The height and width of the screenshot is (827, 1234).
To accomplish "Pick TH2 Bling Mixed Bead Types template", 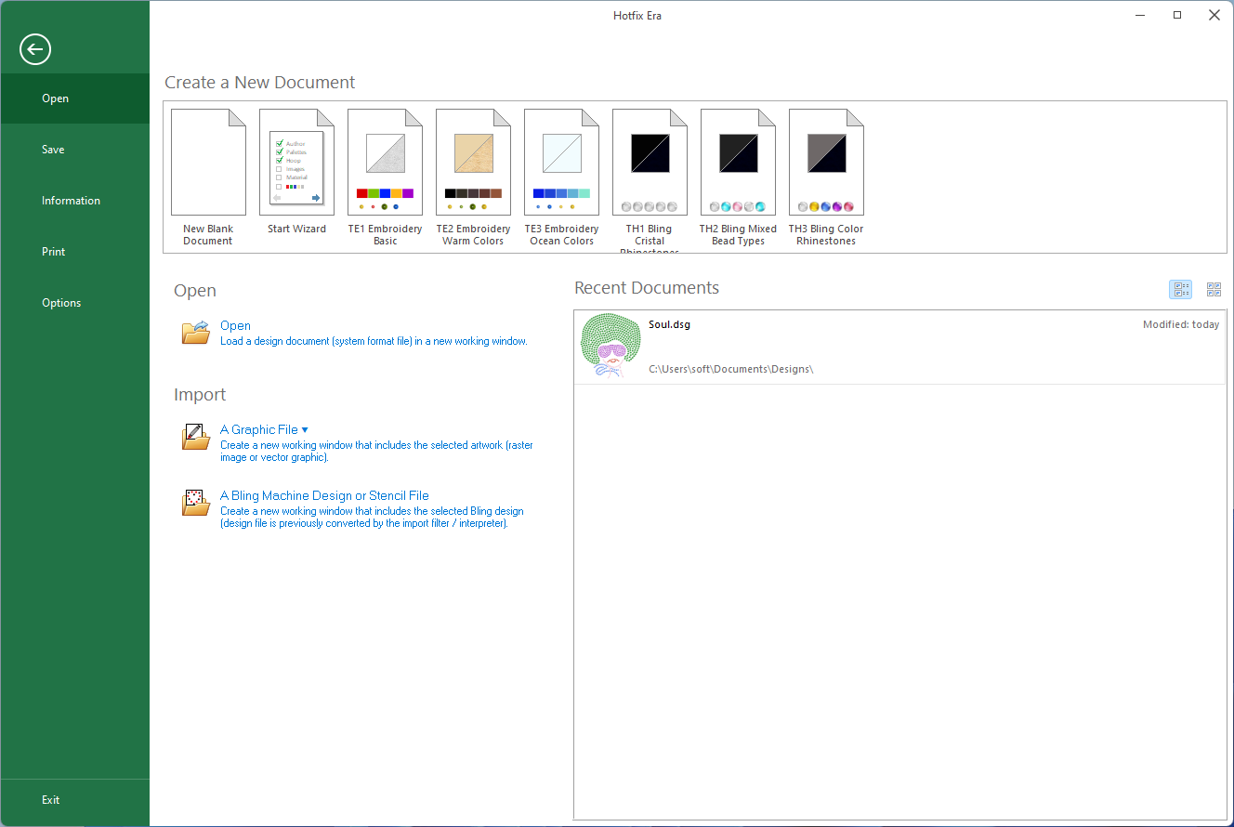I will click(x=738, y=177).
